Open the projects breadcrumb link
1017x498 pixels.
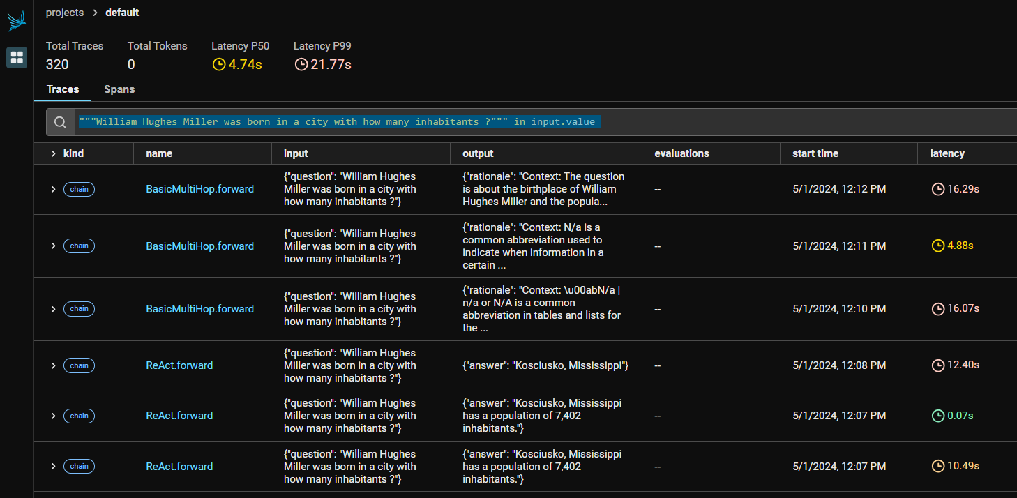click(64, 13)
